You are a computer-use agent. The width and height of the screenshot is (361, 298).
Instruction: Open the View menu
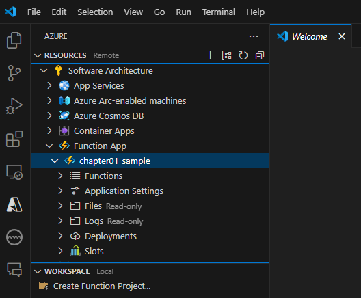133,12
